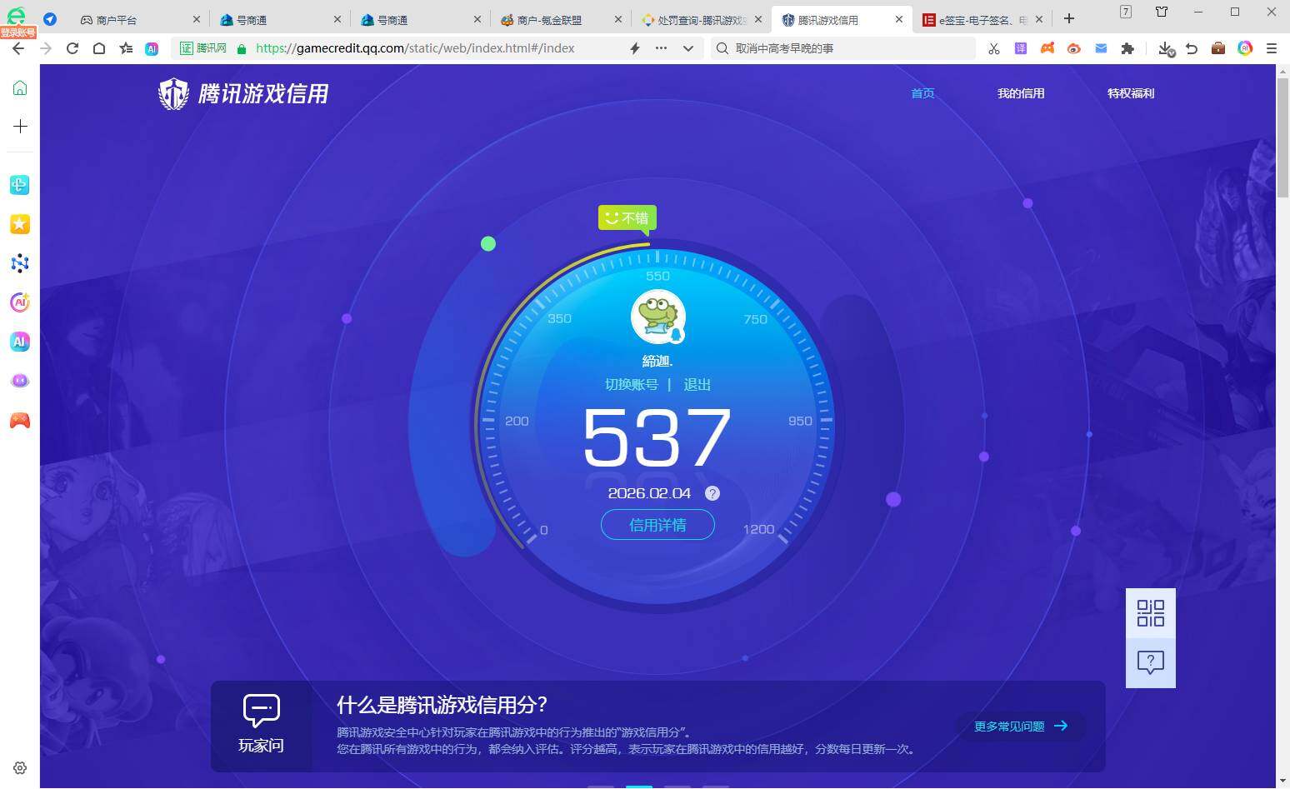The image size is (1290, 789).
Task: Click inside the browser search box
Action: click(842, 48)
